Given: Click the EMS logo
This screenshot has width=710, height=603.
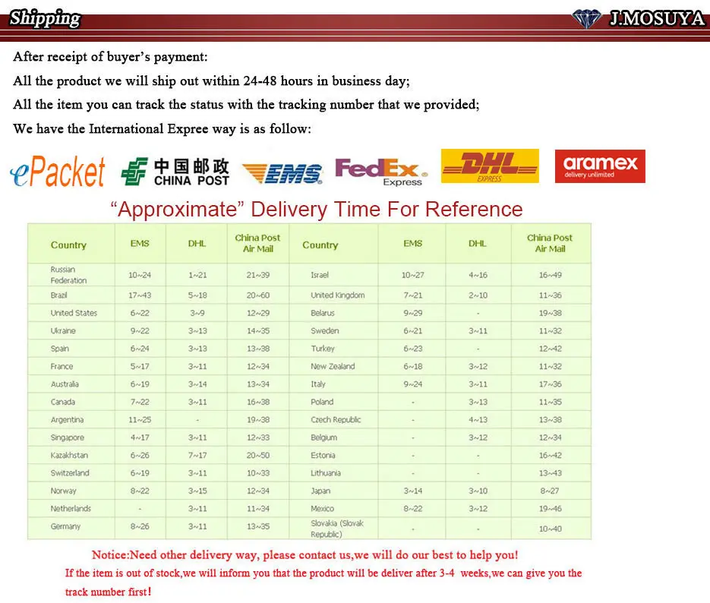Looking at the screenshot, I should (x=282, y=173).
